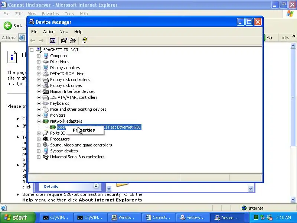Click the Mice and other pointing devices icon

(46, 109)
